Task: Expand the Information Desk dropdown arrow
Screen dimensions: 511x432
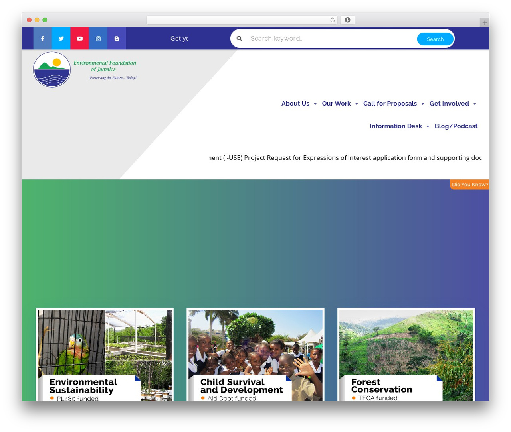Action: 428,126
